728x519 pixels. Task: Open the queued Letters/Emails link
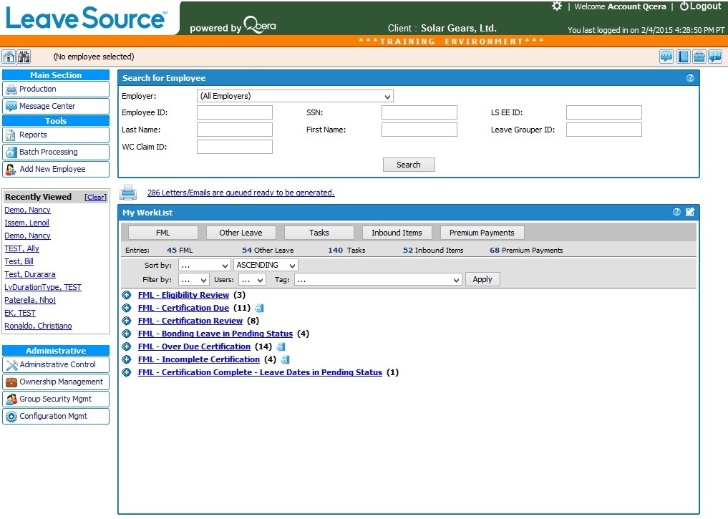click(241, 193)
